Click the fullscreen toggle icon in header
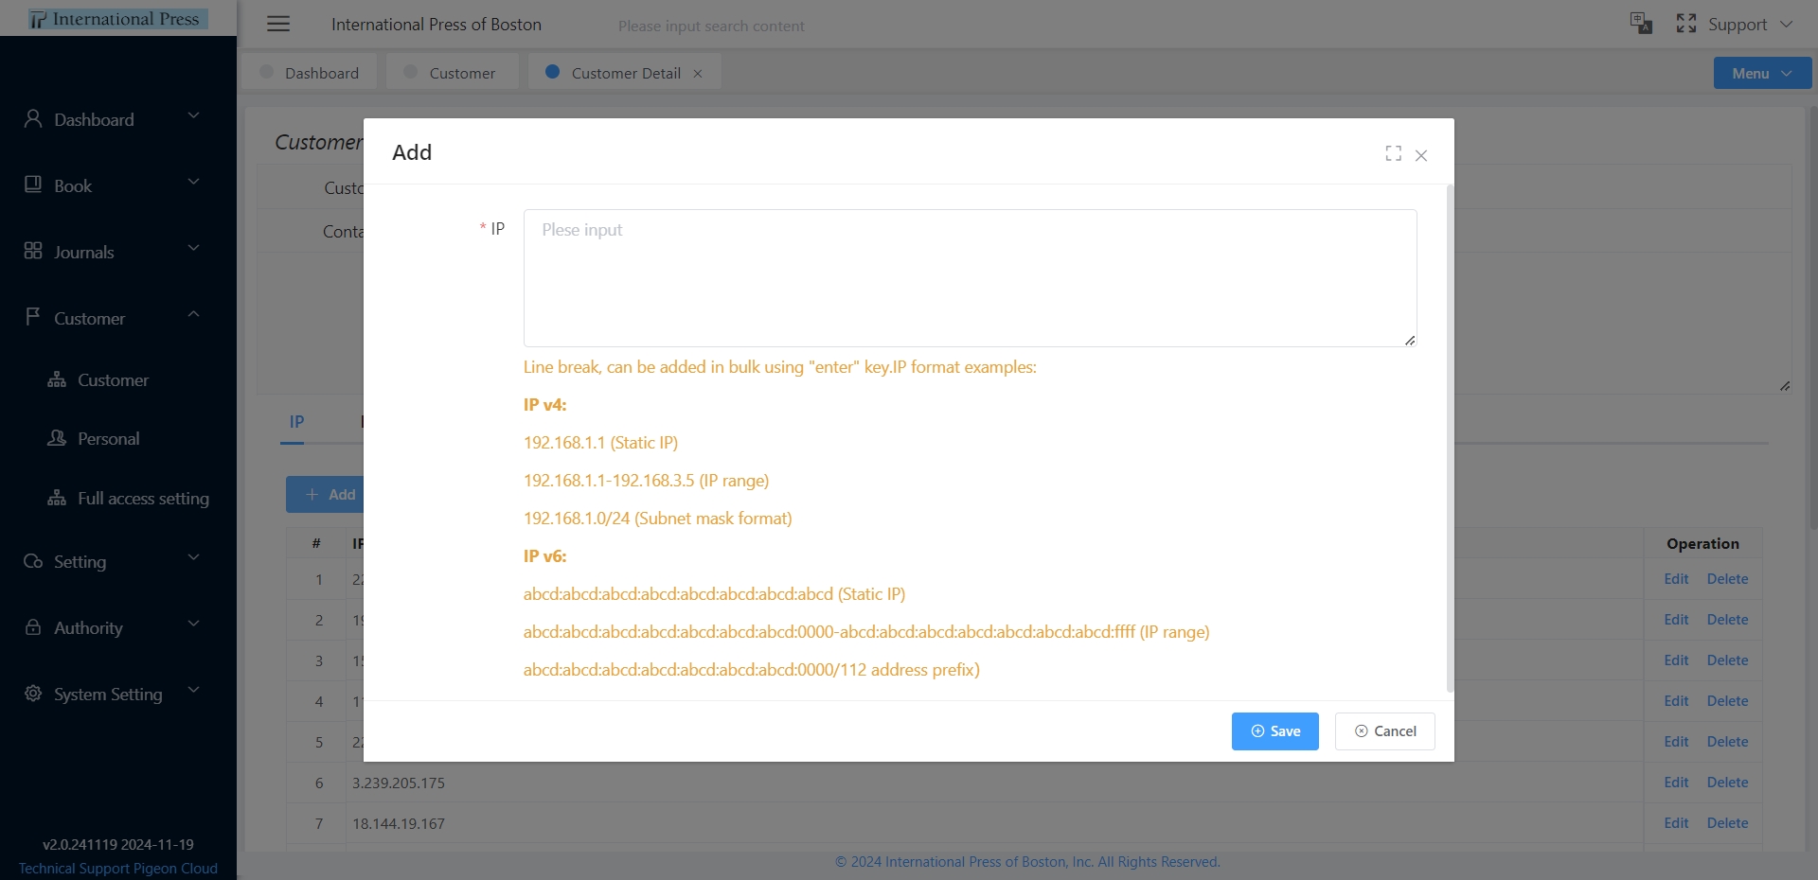 pos(1686,24)
